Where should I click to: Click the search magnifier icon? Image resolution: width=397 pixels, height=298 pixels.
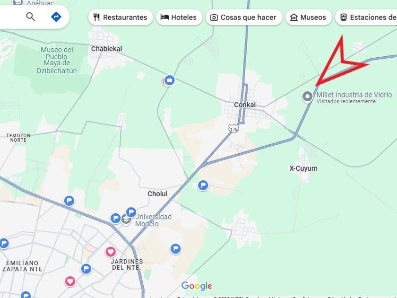point(30,17)
